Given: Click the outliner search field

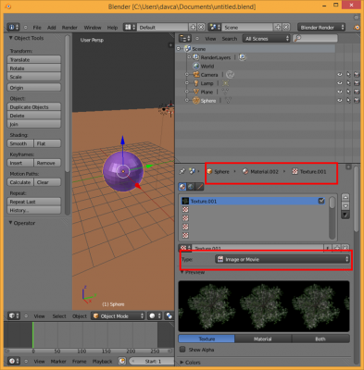Looking at the screenshot, I should pyautogui.click(x=315, y=38).
